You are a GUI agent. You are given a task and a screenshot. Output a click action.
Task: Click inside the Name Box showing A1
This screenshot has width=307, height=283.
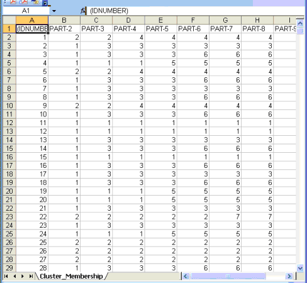(x=26, y=11)
